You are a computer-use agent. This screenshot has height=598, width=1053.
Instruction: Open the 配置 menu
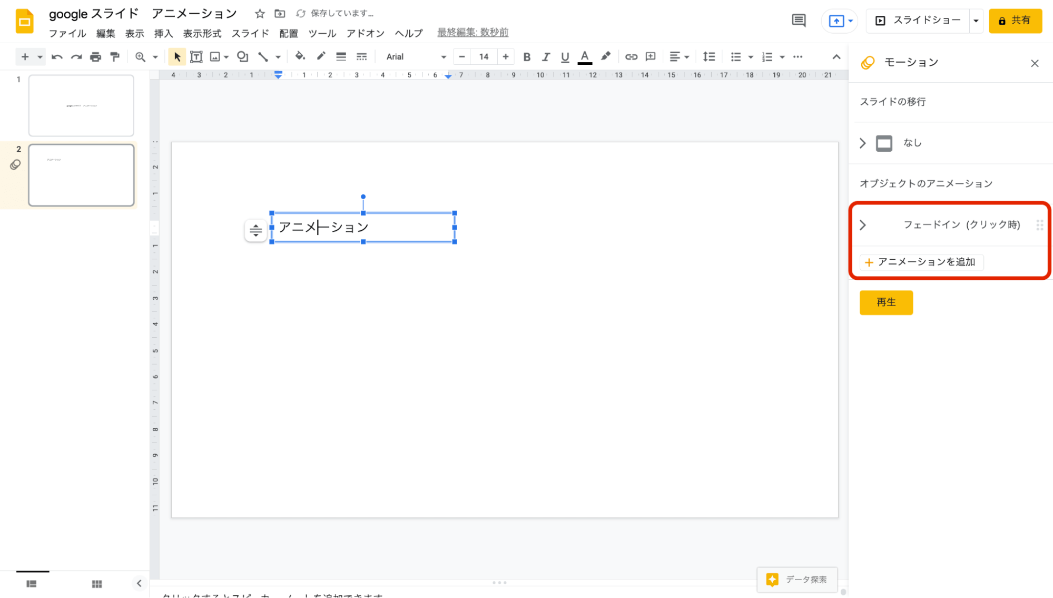(289, 33)
